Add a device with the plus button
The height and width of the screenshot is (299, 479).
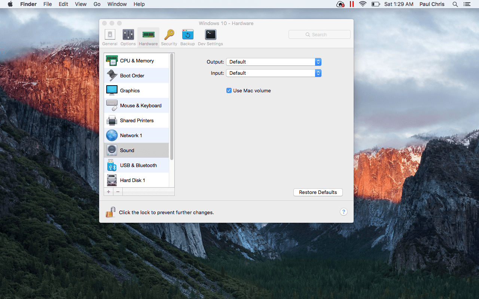point(109,192)
